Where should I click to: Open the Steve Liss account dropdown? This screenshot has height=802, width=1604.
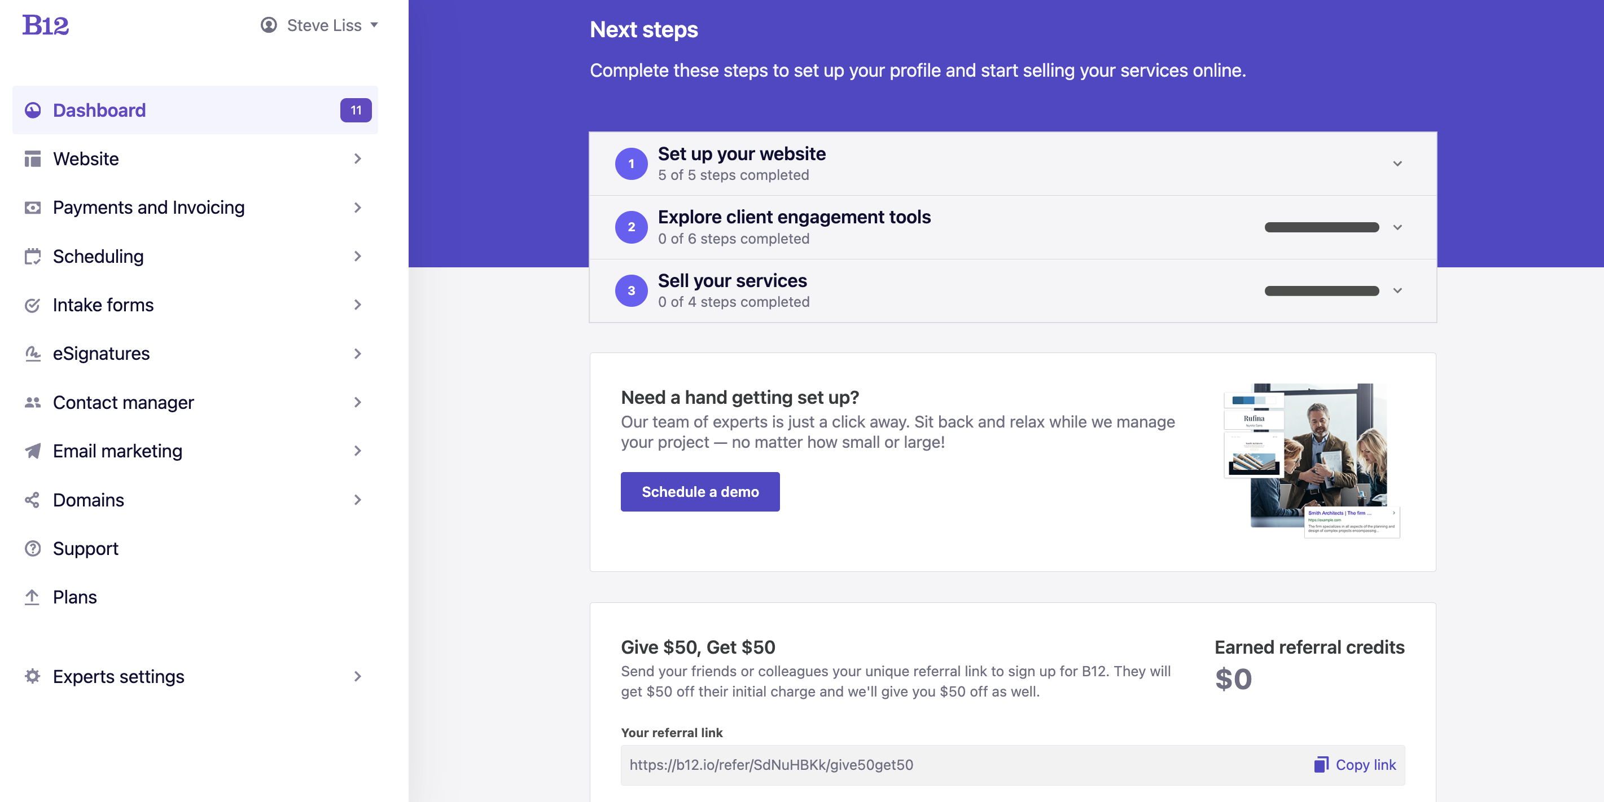click(x=319, y=25)
